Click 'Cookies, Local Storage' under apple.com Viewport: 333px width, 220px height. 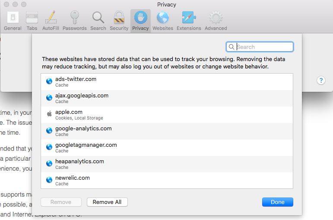point(79,118)
